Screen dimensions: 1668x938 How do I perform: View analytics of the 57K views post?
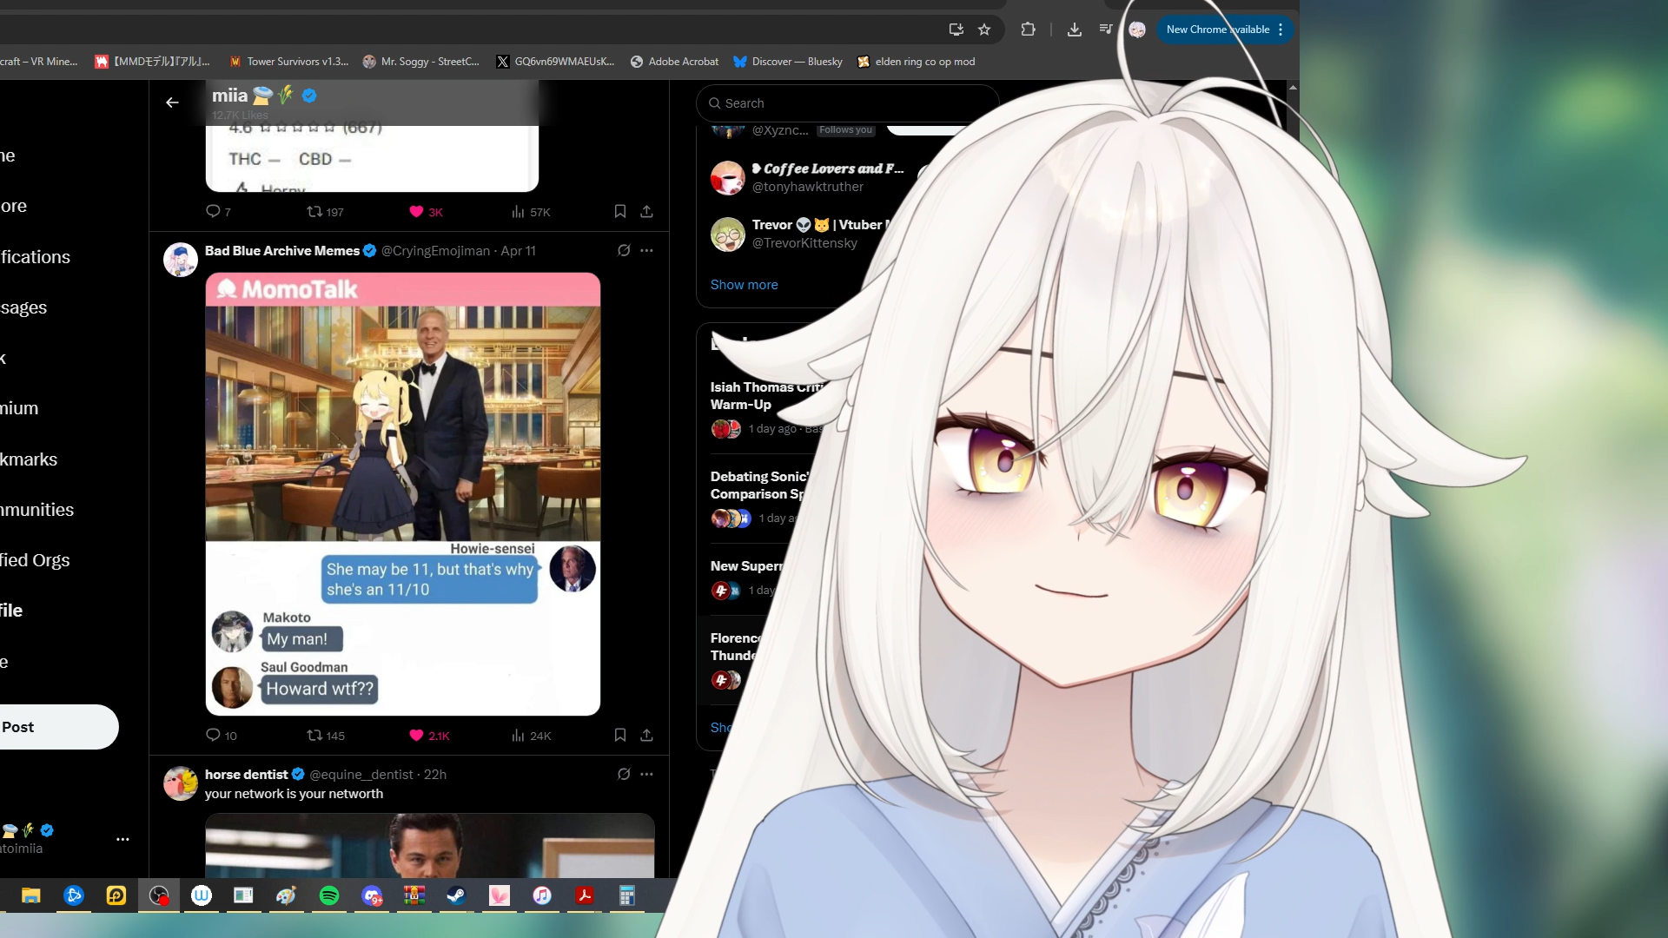tap(530, 211)
